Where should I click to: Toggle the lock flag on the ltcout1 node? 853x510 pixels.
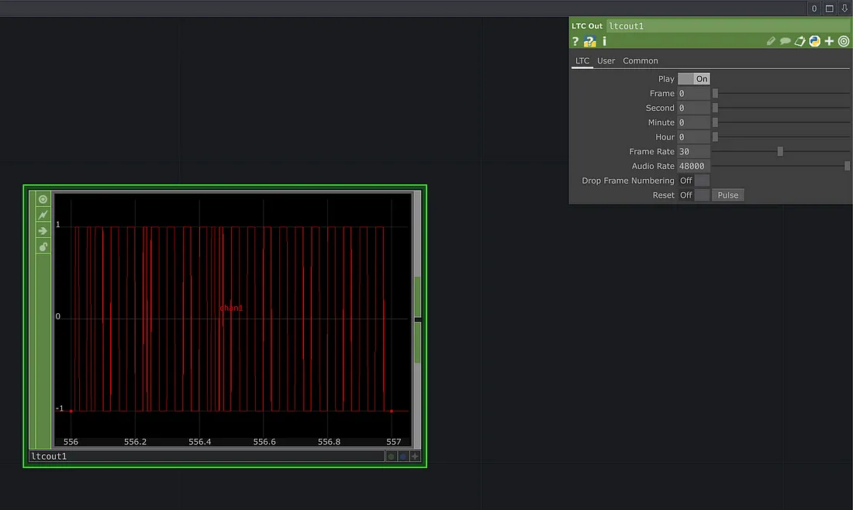click(x=43, y=246)
